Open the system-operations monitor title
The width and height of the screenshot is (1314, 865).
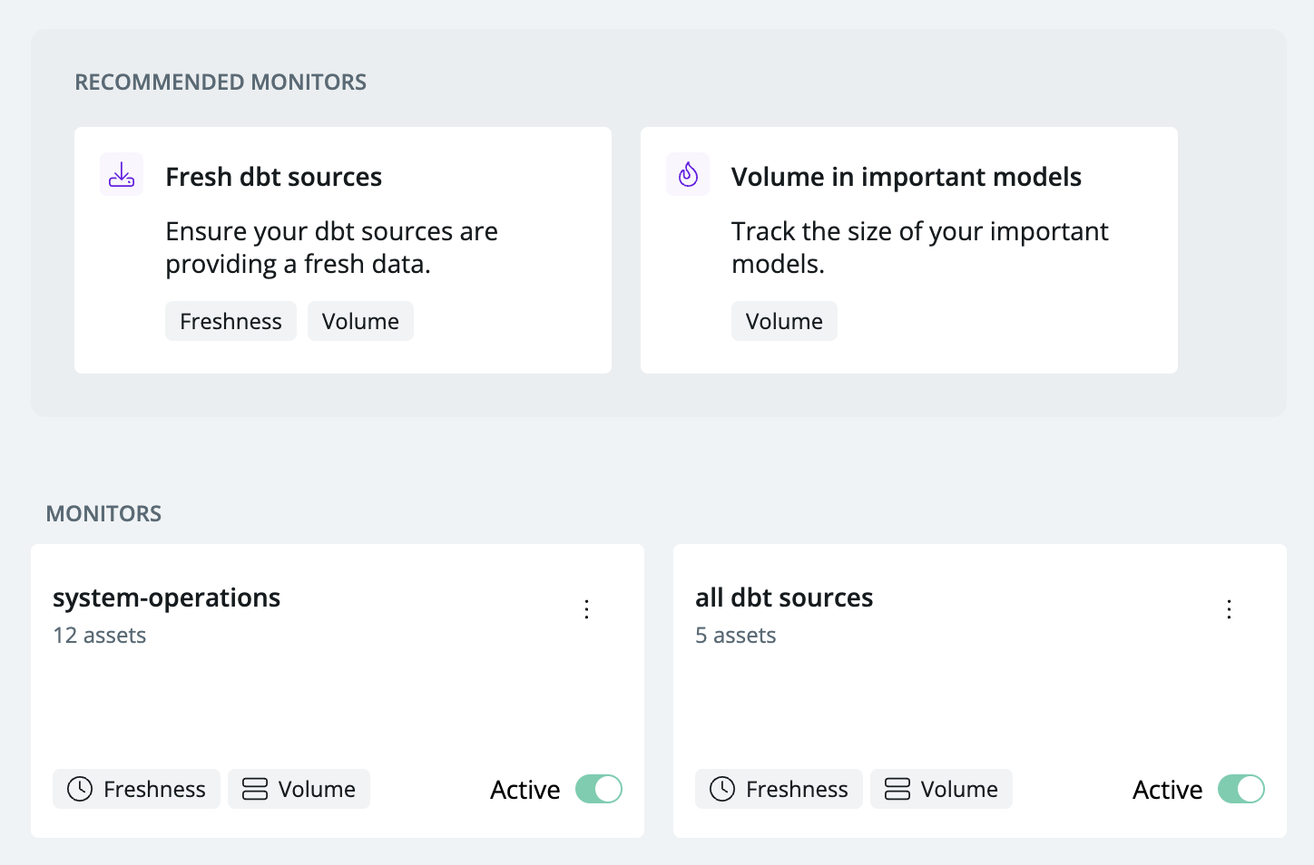[x=166, y=598]
